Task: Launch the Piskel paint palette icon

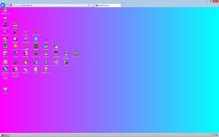Action: (5, 40)
